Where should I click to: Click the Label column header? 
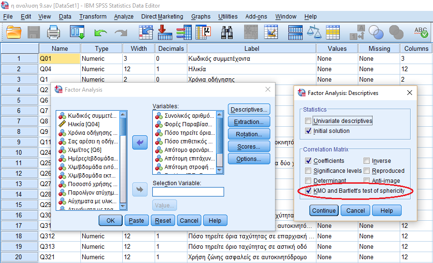click(252, 48)
